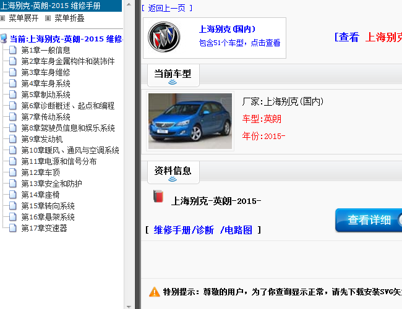This screenshot has width=402, height=309.
Task: Click the page icon beside 第12章车顶
Action: [x=13, y=172]
